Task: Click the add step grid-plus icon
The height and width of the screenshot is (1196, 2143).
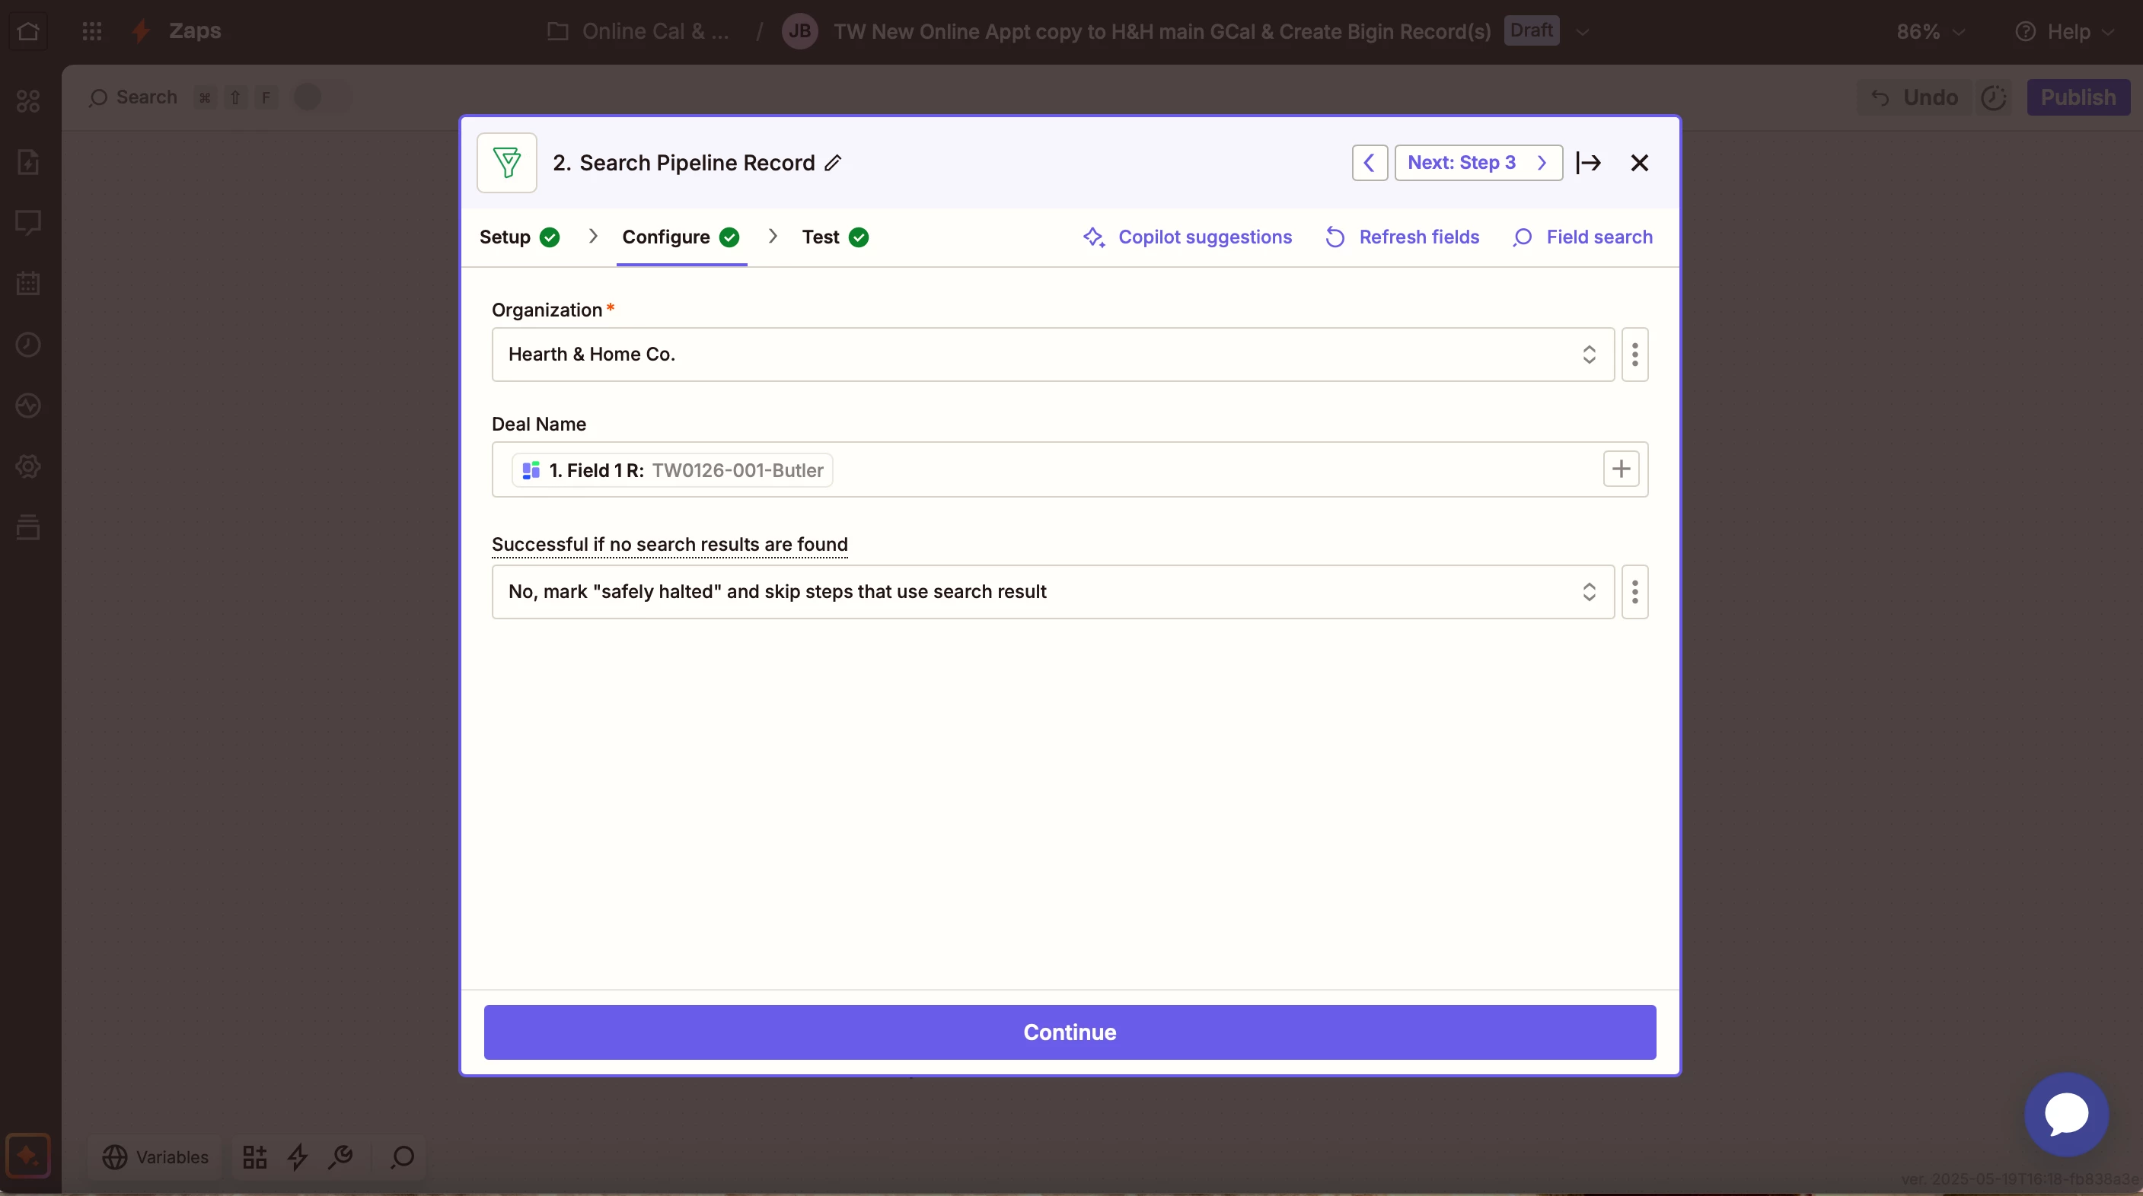Action: [x=254, y=1156]
